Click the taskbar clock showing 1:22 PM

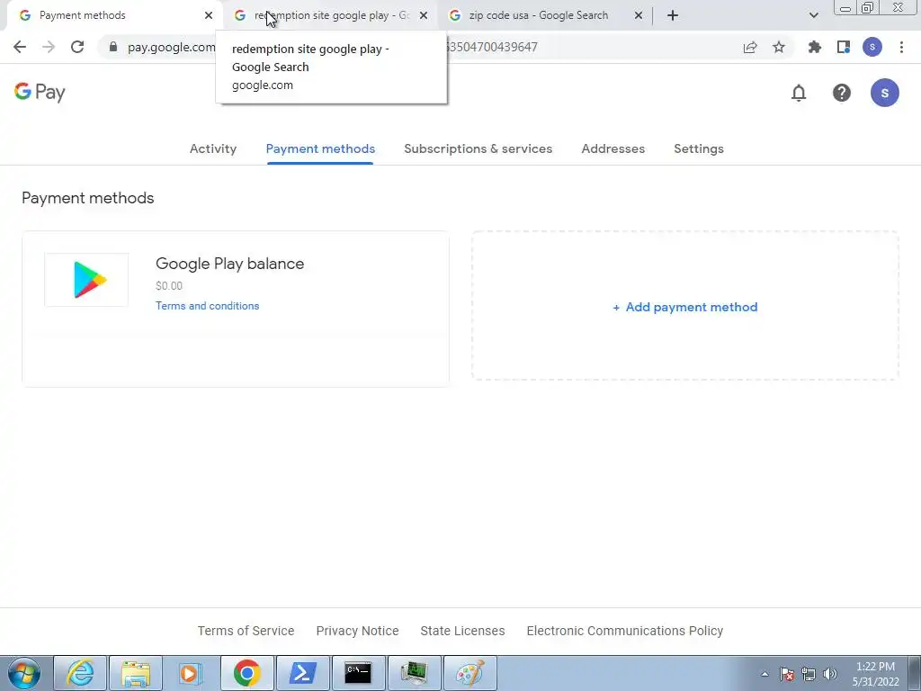876,674
